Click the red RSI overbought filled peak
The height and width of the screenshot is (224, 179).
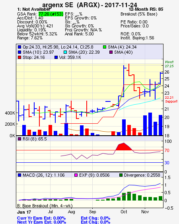pyautogui.click(x=124, y=147)
